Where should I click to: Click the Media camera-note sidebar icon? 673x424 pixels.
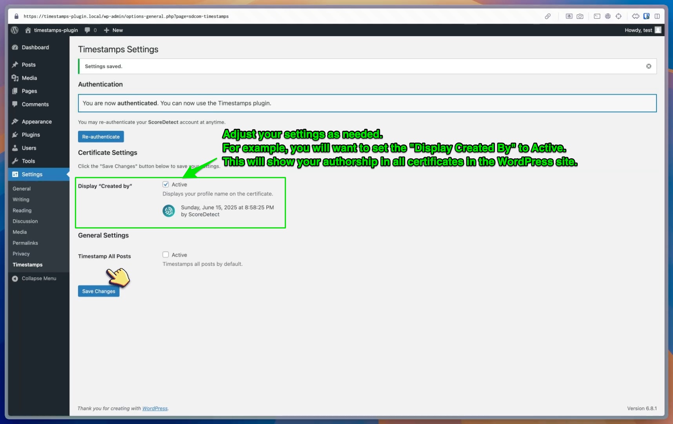(x=15, y=78)
